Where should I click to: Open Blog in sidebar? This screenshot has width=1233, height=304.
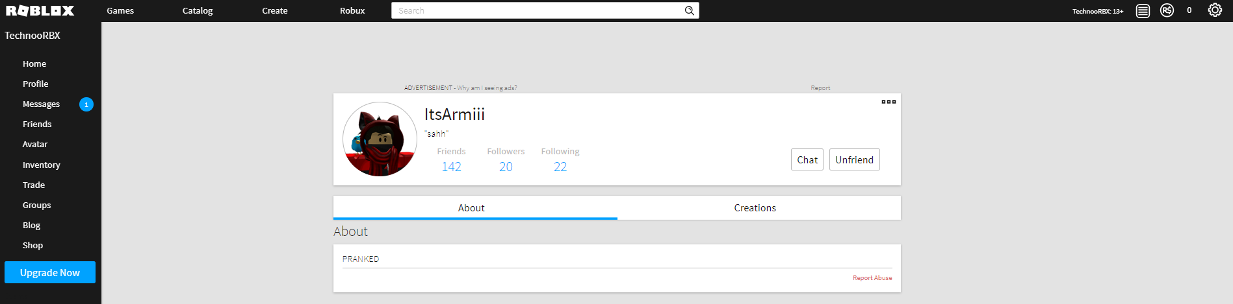point(31,225)
